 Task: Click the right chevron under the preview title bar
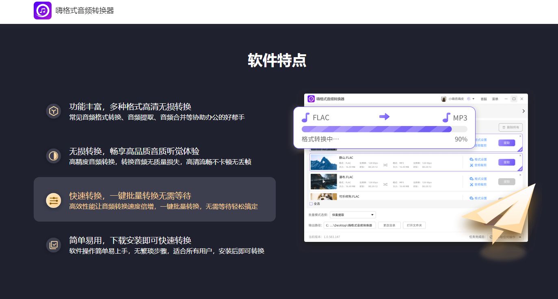(x=523, y=111)
